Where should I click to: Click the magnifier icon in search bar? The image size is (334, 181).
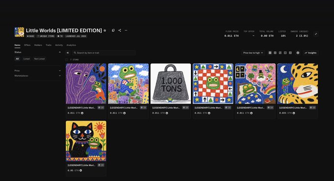click(x=75, y=52)
